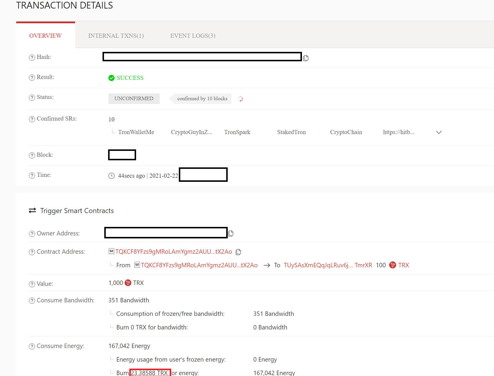The width and height of the screenshot is (494, 376).
Task: Click the Contract Address help icon
Action: 32,252
